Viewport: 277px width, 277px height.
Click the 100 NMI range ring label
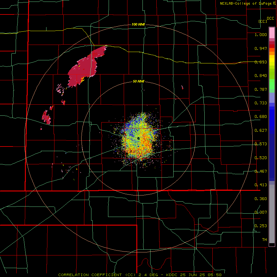coord(138,24)
